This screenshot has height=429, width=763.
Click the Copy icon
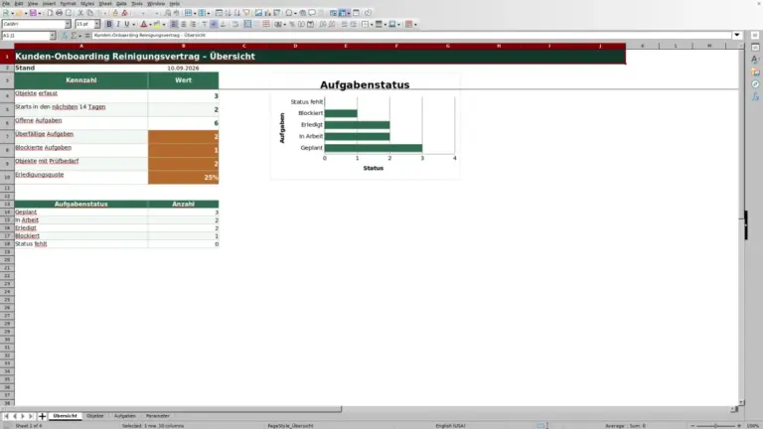(x=89, y=13)
